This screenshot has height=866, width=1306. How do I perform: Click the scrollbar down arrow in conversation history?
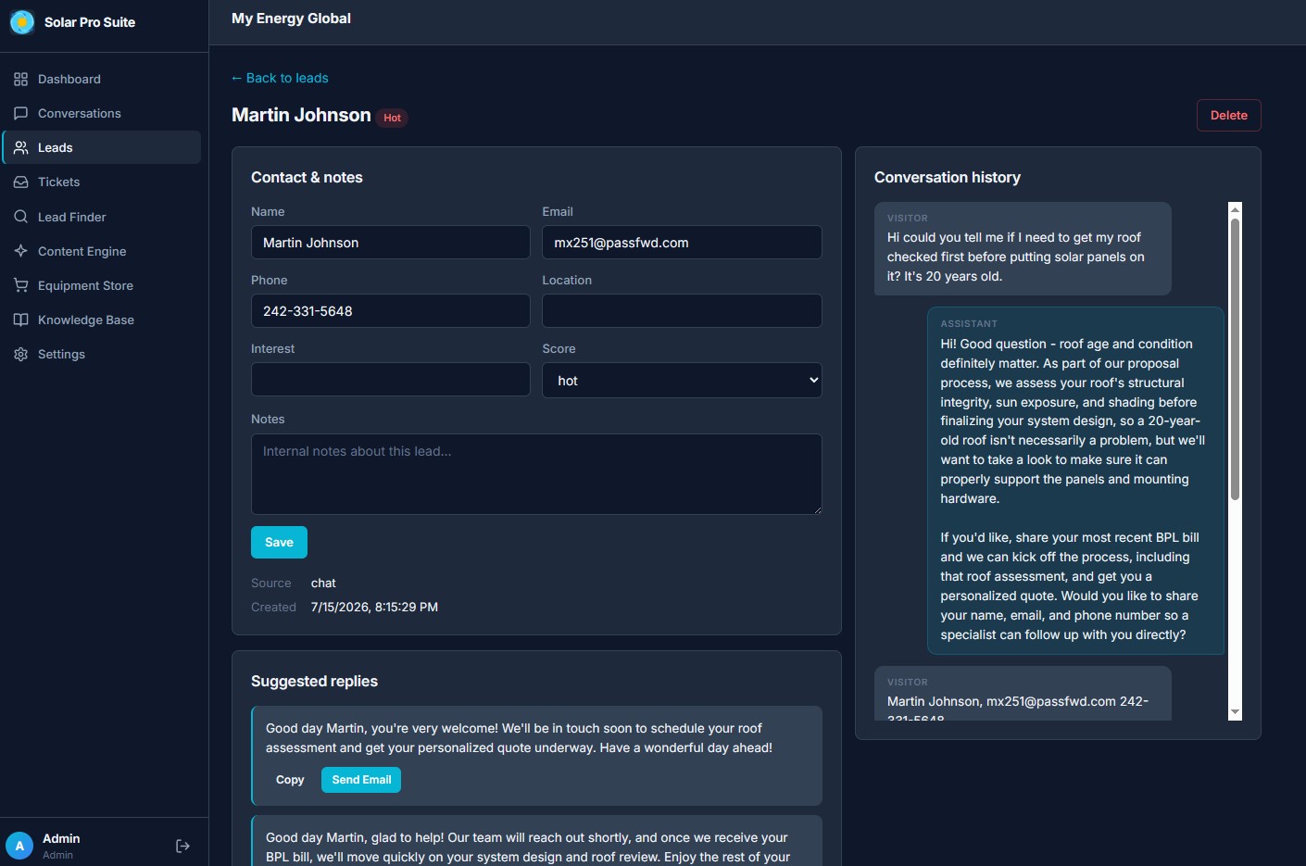click(1235, 712)
